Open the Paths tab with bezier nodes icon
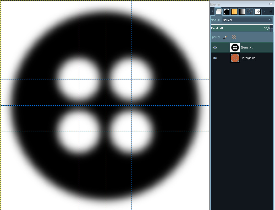This screenshot has height=210, width=275. 250,12
